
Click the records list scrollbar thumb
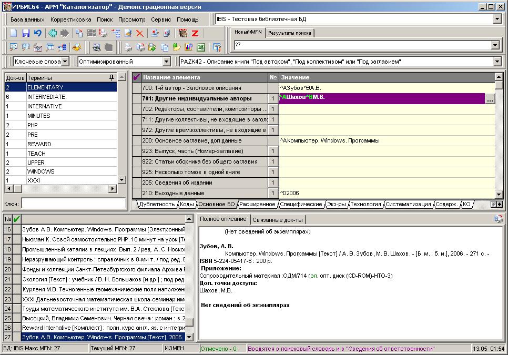pyautogui.click(x=189, y=322)
